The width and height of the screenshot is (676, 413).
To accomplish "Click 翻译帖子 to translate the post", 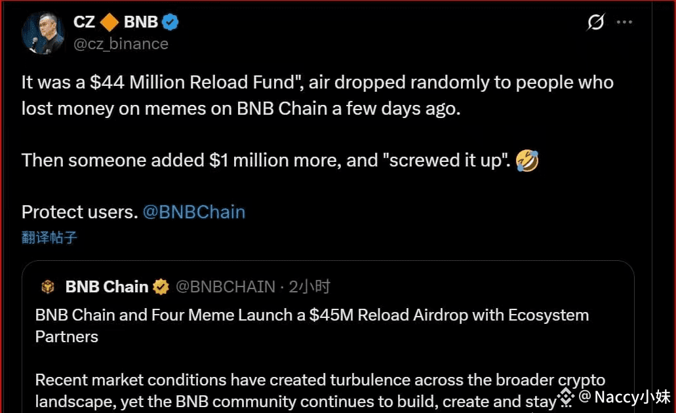I will pos(49,237).
